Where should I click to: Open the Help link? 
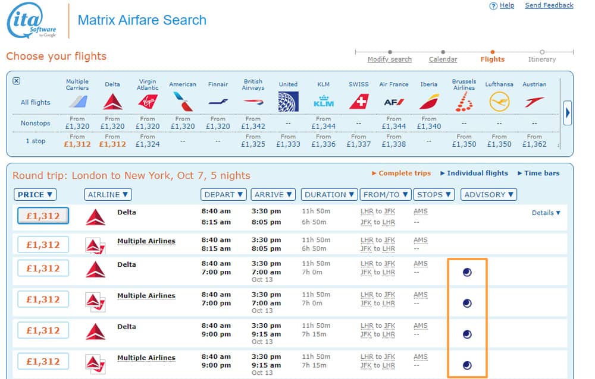point(506,5)
